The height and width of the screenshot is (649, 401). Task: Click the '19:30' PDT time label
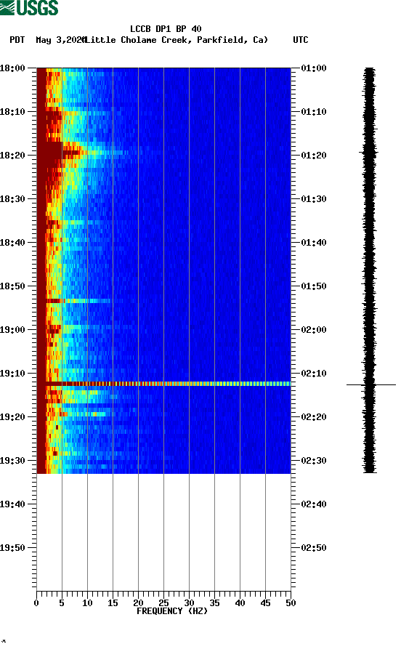click(13, 461)
